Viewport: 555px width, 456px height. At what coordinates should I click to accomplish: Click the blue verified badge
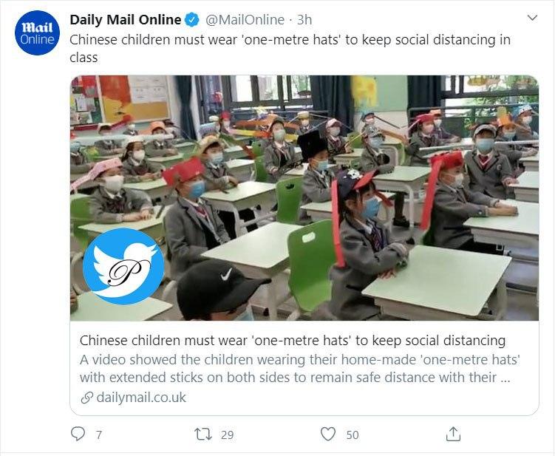tap(192, 20)
